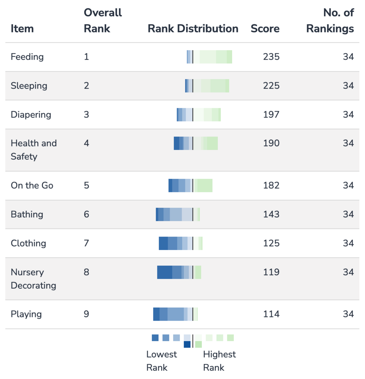365x379 pixels.
Task: Click the Sleeping rank distribution bar
Action: click(207, 86)
